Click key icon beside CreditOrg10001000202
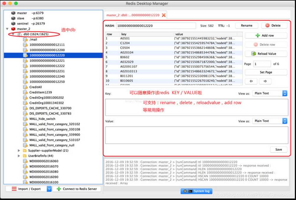The height and width of the screenshot is (200, 296). point(25,97)
